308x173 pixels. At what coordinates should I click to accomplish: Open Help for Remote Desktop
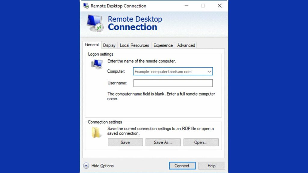coord(212,166)
